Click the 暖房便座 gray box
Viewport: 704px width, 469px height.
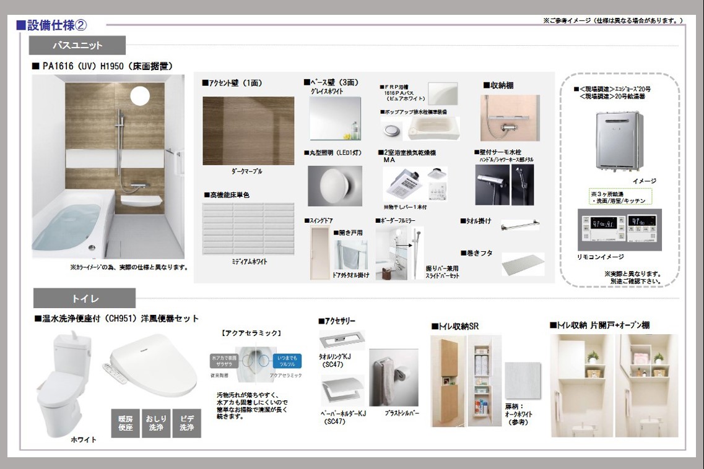(x=126, y=423)
